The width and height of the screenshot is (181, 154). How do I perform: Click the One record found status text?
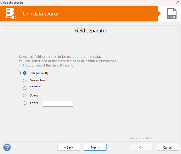[142, 138]
